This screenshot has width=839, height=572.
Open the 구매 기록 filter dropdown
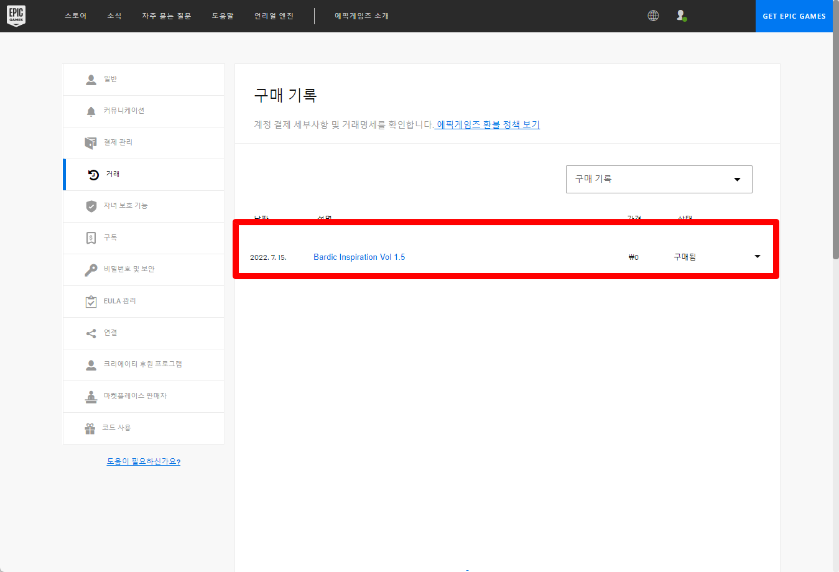[659, 179]
